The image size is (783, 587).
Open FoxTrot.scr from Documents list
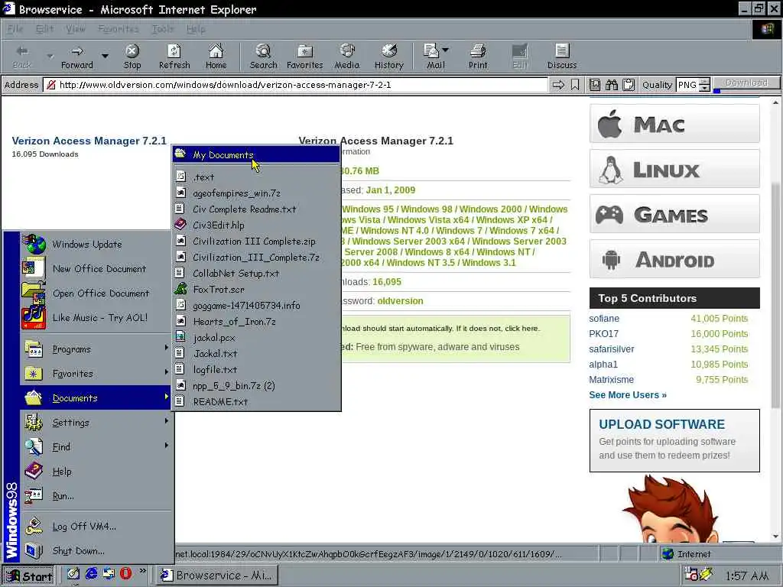pyautogui.click(x=256, y=290)
